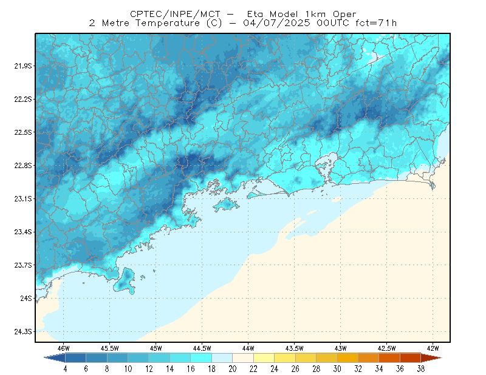Click the 46W longitude axis label
This screenshot has height=375, width=486.
[x=63, y=348]
